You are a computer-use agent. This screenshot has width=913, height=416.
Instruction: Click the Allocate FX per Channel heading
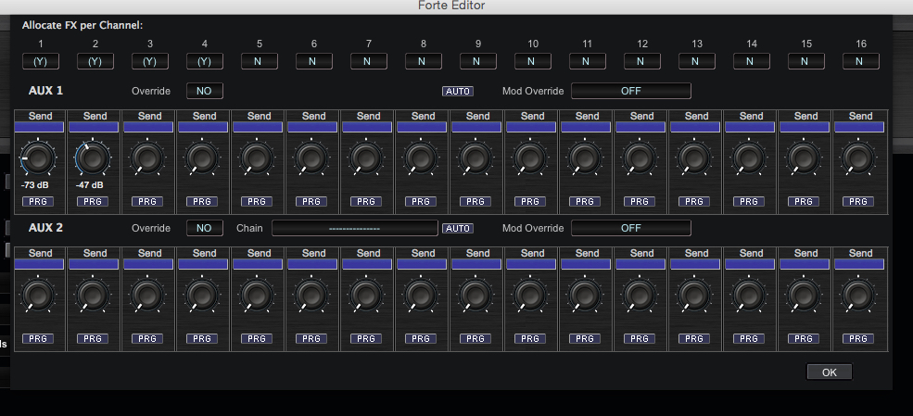pyautogui.click(x=82, y=26)
